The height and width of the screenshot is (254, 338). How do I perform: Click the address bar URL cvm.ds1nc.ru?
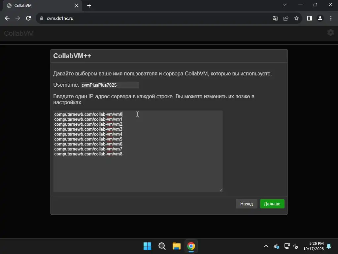60,19
